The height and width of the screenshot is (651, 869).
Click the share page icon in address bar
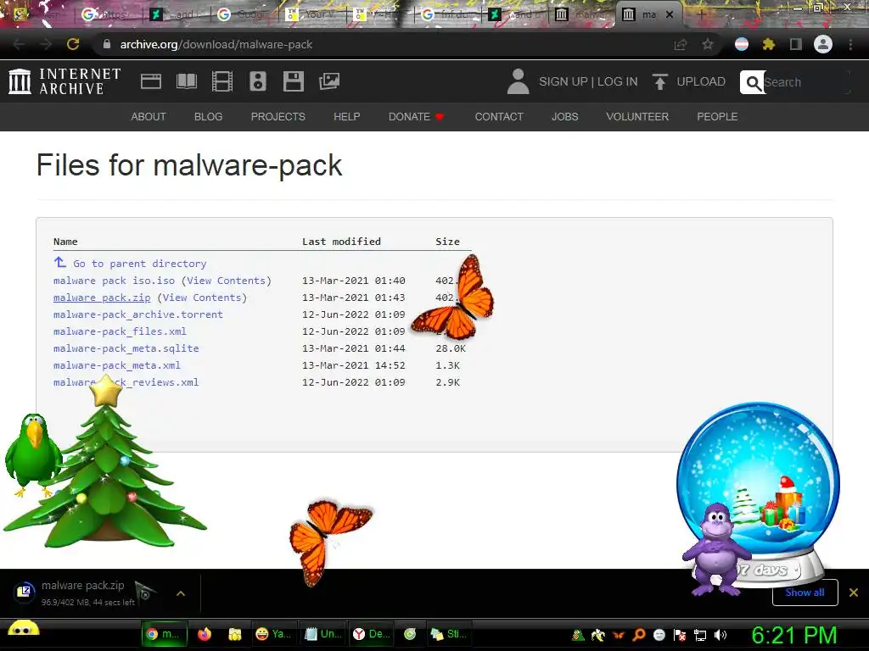point(681,44)
